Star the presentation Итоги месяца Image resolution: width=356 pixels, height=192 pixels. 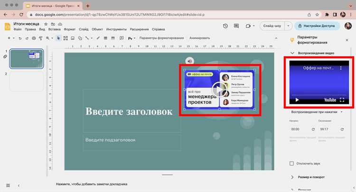46,24
